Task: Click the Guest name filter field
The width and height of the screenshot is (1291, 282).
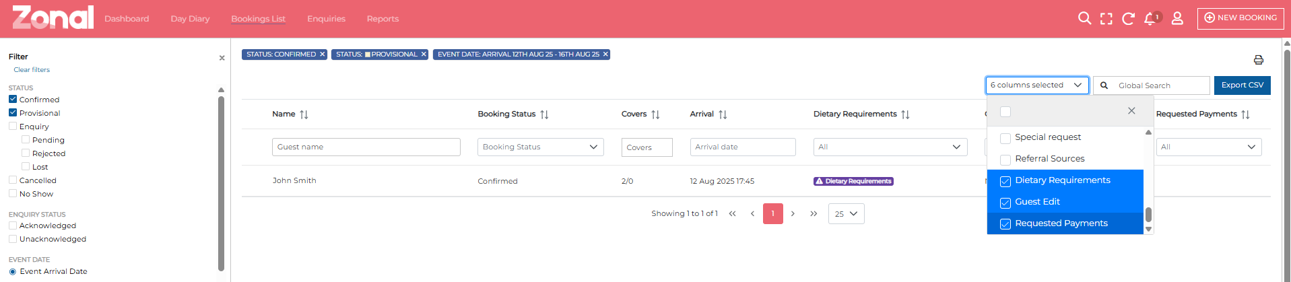Action: click(x=366, y=147)
